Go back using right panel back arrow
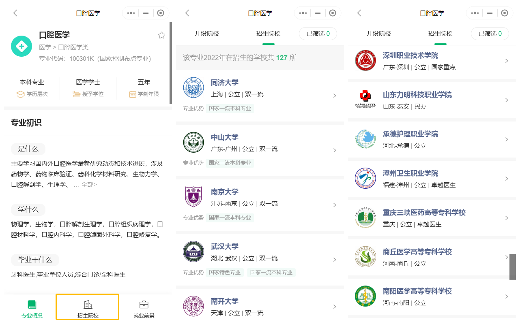Image resolution: width=520 pixels, height=324 pixels. 359,13
